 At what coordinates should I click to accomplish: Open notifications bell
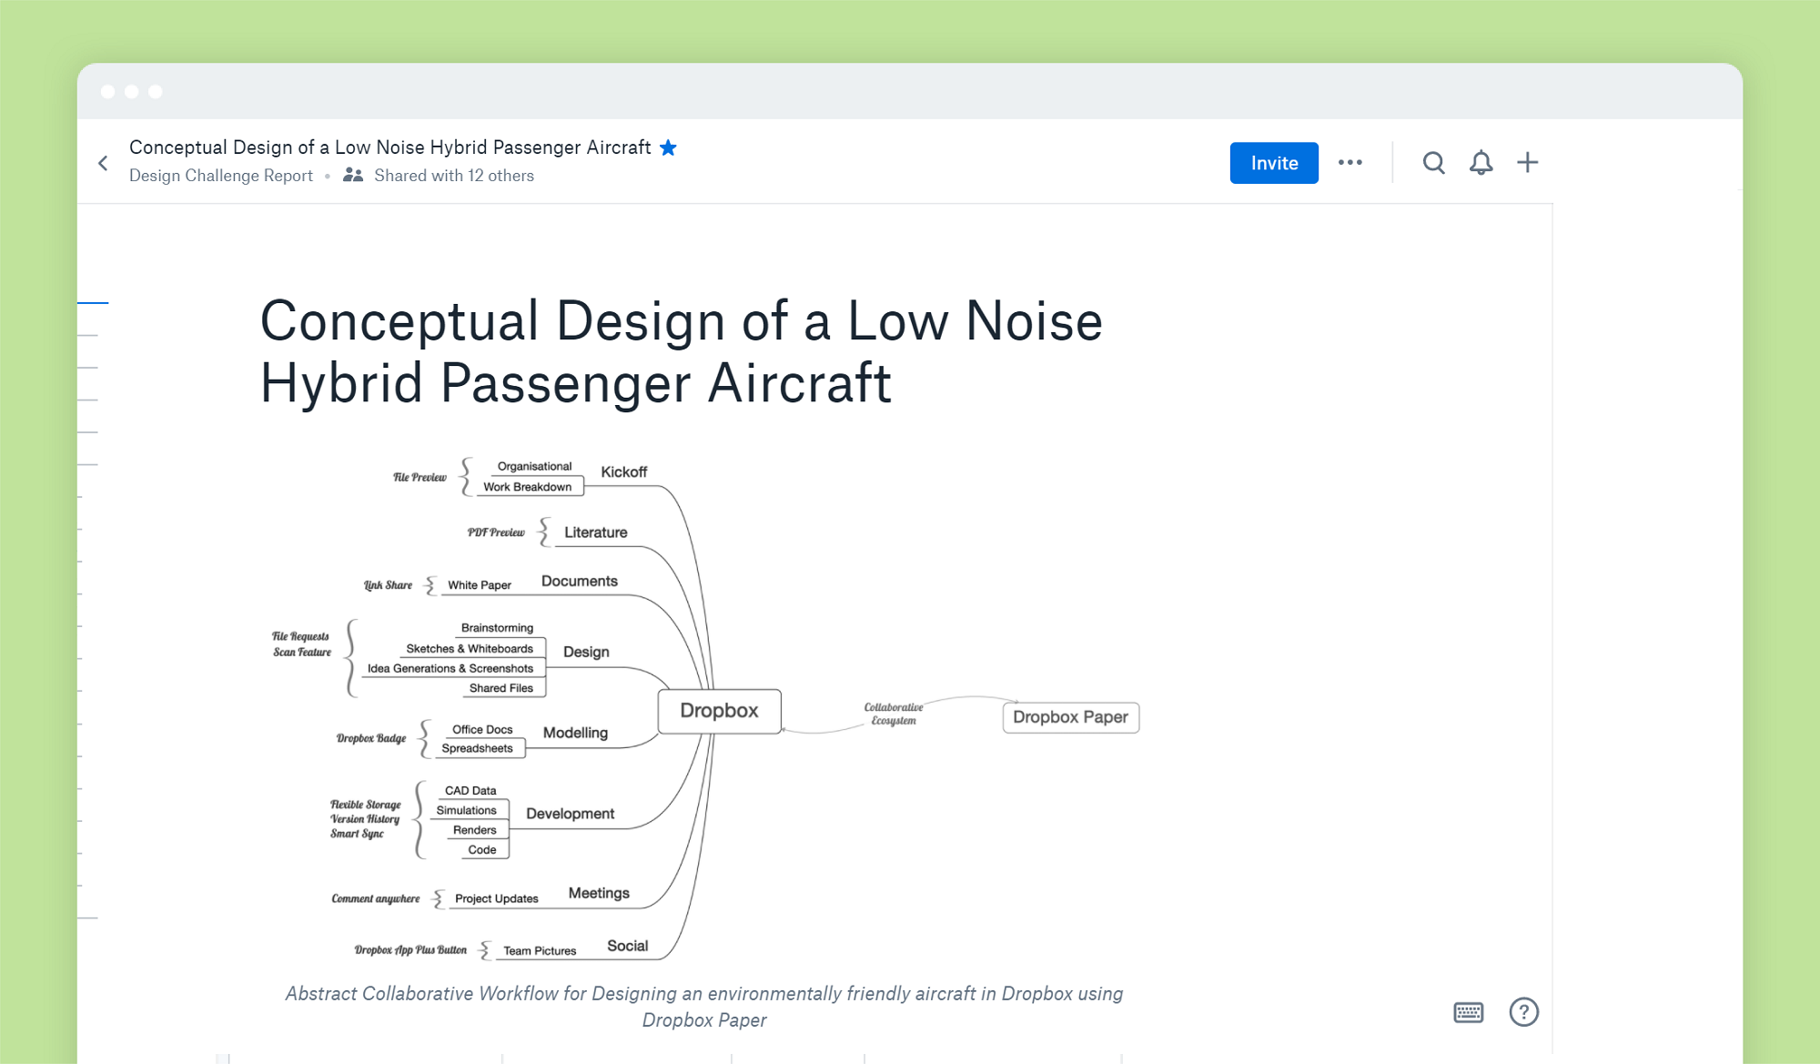click(x=1481, y=163)
